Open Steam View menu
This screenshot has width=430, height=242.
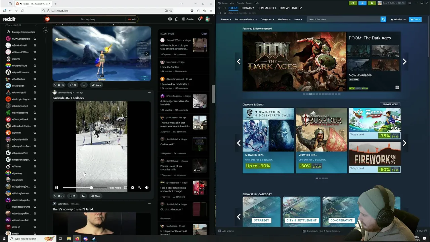pos(232,3)
